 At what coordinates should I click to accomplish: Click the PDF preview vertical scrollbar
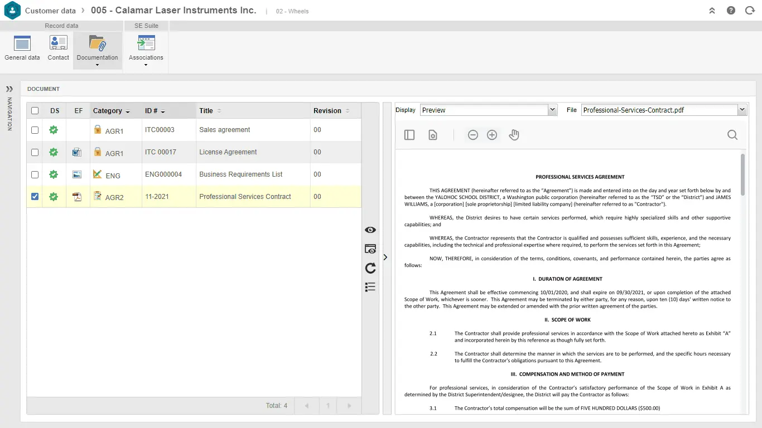click(742, 175)
